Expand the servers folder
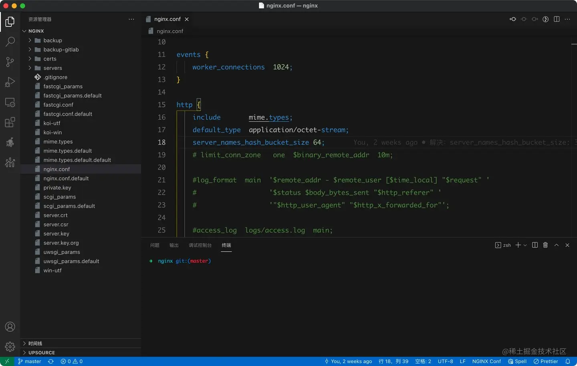 pos(81,68)
